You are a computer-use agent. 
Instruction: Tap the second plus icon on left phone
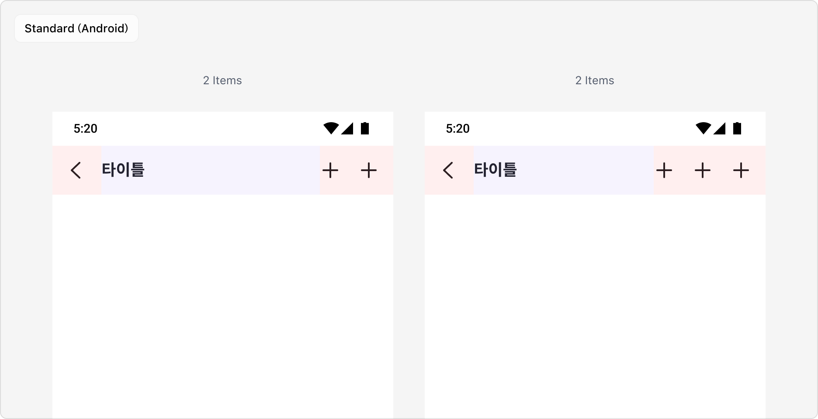(x=369, y=170)
